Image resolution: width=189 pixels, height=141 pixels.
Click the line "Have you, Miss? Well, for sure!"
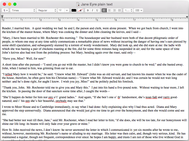point(24,58)
